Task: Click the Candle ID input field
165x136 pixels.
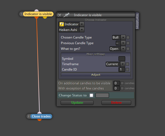Action: tap(122, 69)
